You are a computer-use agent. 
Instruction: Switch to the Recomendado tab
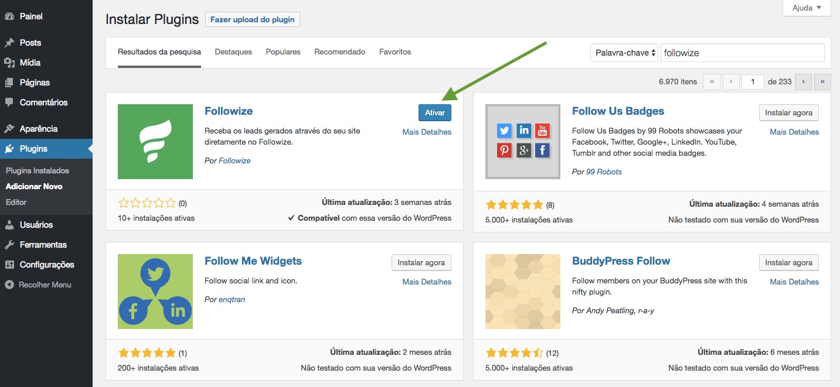[340, 52]
